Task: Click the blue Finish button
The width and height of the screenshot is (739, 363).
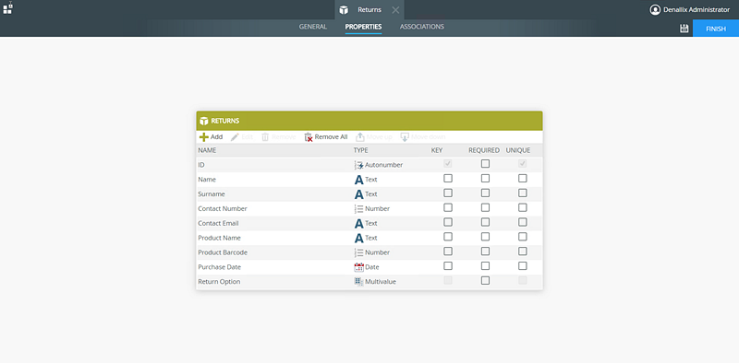Action: point(715,29)
